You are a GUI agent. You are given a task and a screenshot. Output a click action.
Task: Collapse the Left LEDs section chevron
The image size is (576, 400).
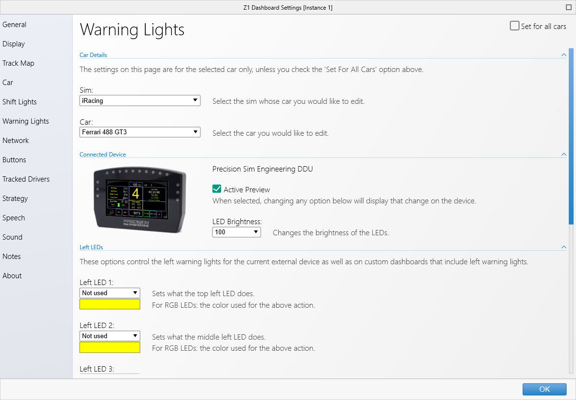563,247
